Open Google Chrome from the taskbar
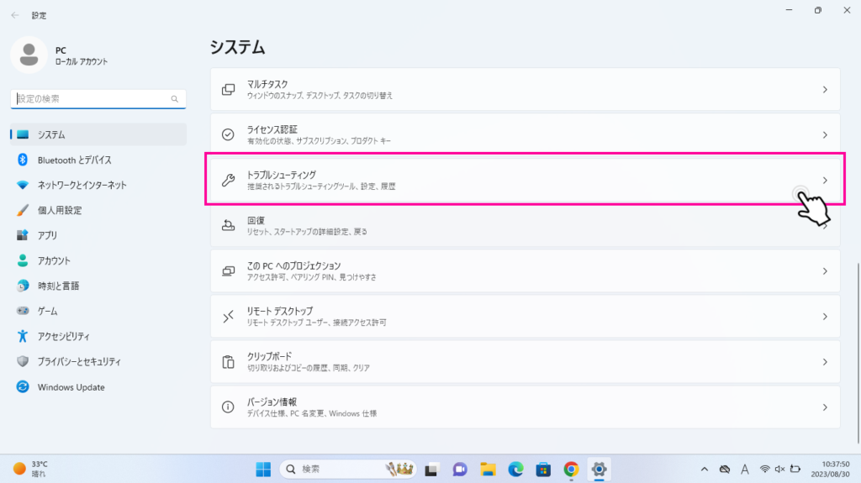Screen dimensions: 861x483 [571, 469]
